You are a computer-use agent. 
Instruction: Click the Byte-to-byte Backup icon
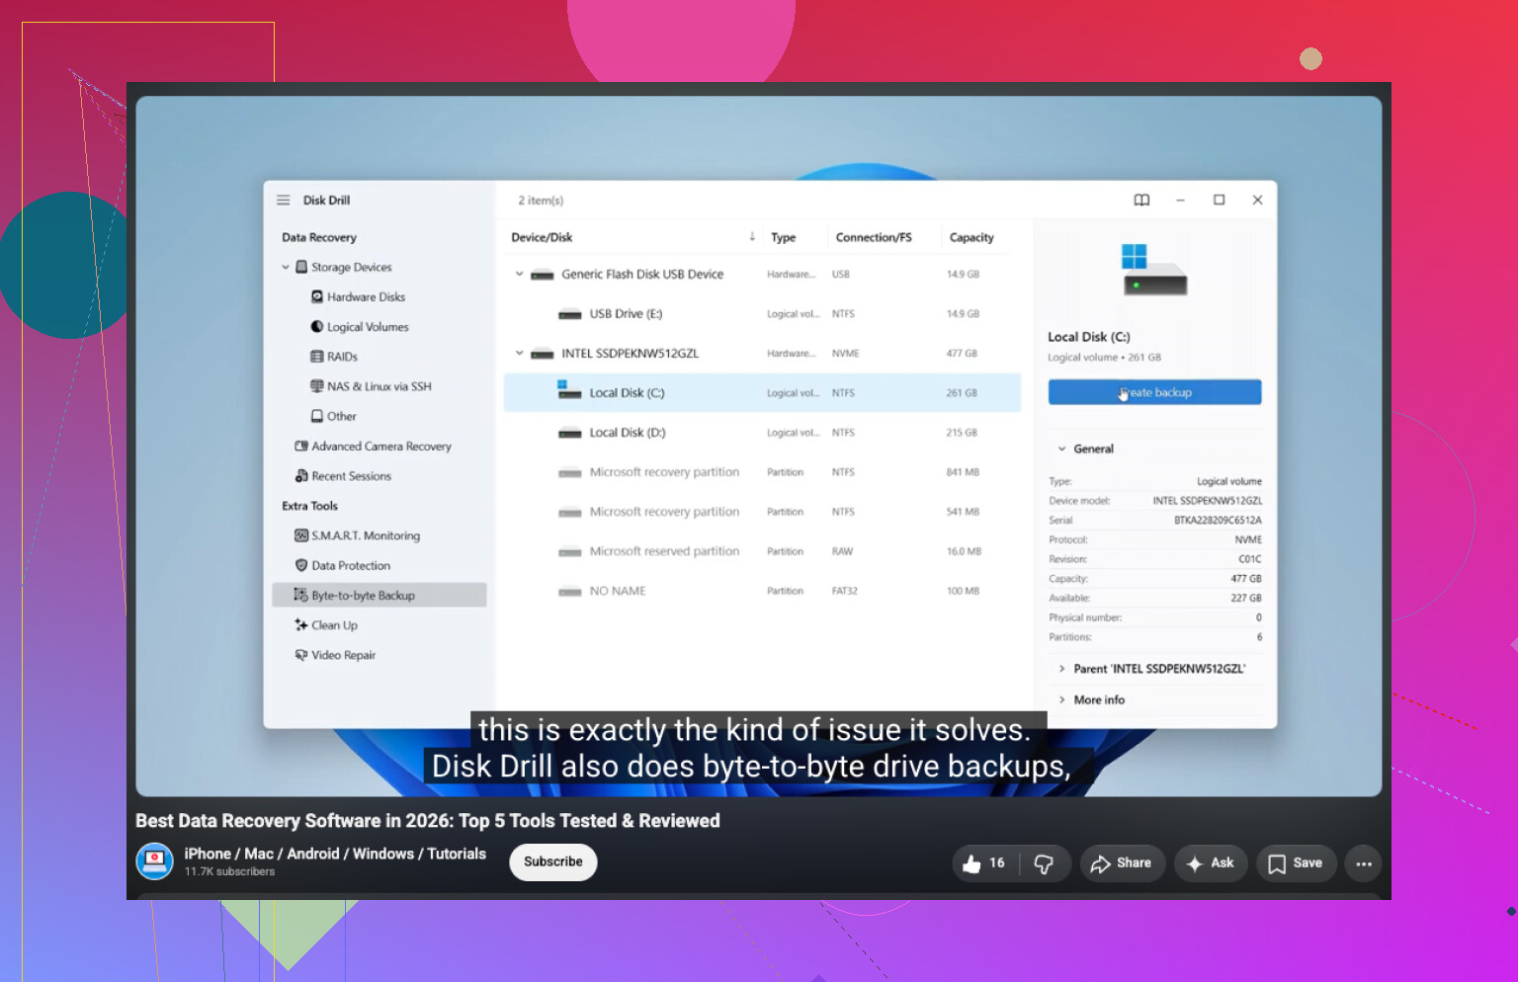[x=301, y=595]
